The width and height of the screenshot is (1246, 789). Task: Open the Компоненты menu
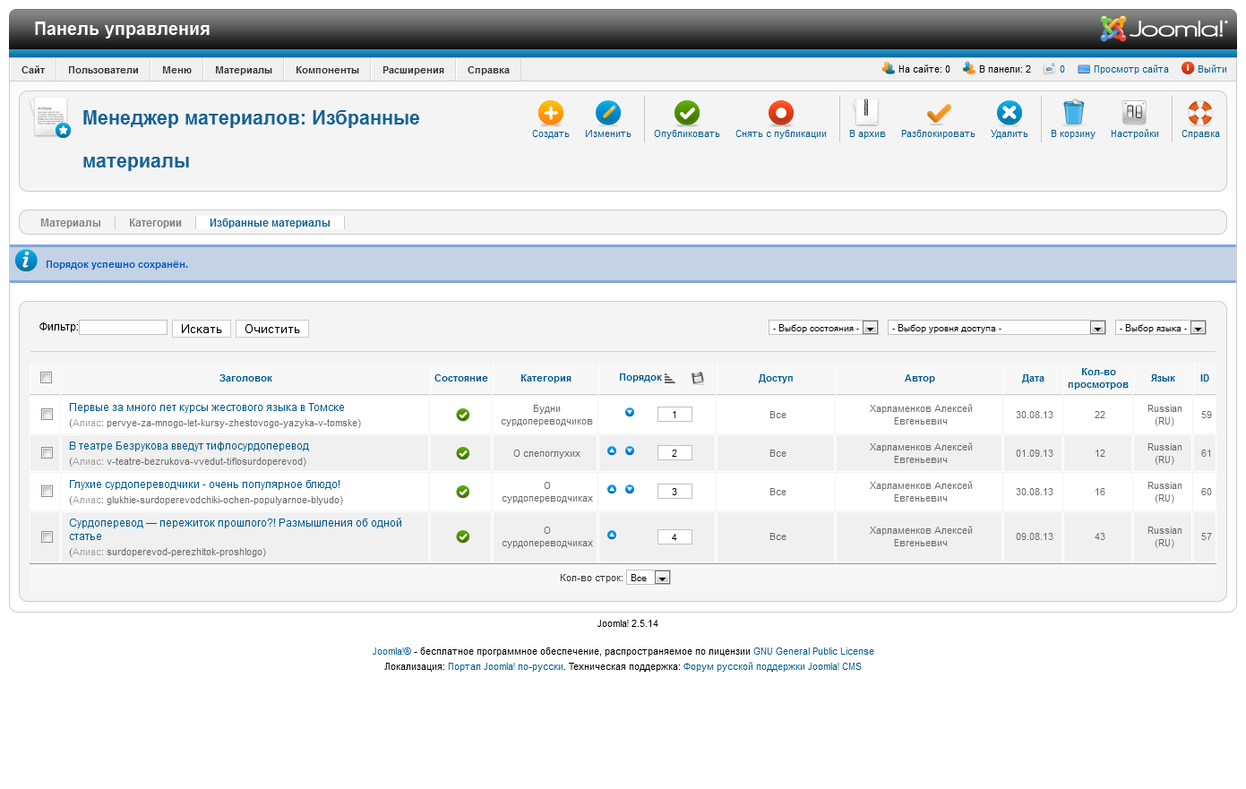click(327, 70)
